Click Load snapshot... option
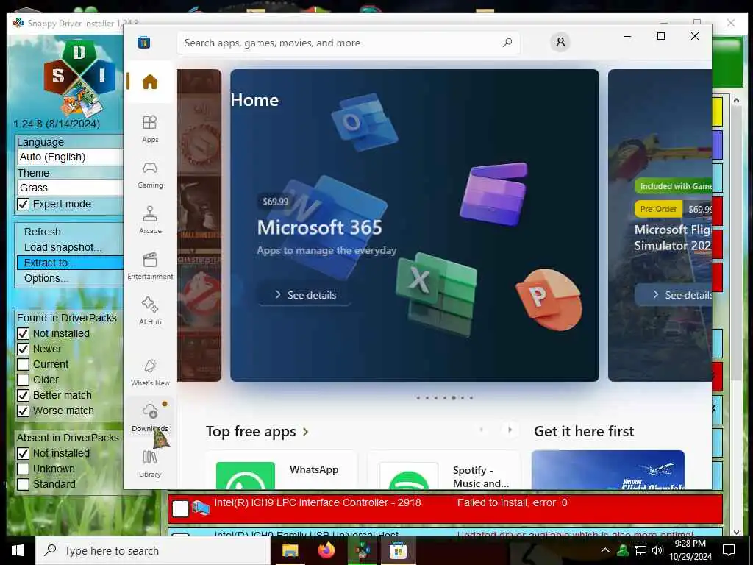Screen dimensions: 753x565 (x=63, y=247)
